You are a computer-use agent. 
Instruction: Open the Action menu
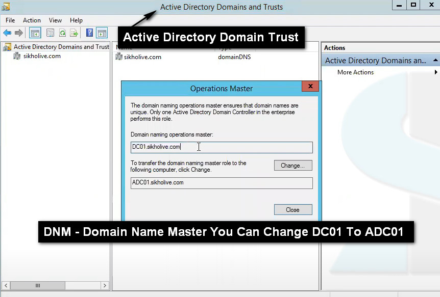tap(32, 20)
